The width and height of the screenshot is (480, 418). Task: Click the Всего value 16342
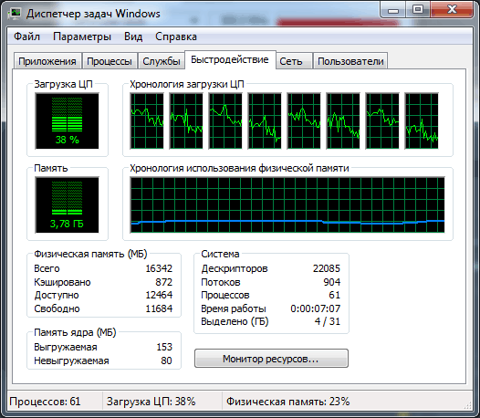(x=159, y=268)
